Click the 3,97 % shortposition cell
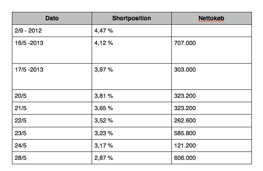Screen dimensions: 263x171 click(131, 76)
